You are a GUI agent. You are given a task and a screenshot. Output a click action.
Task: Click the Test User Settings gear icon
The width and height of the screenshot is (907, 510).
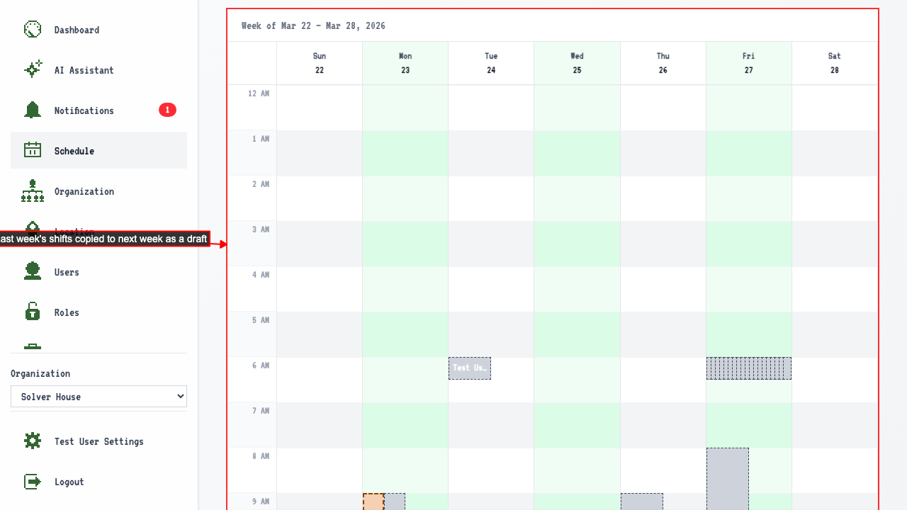(x=33, y=441)
